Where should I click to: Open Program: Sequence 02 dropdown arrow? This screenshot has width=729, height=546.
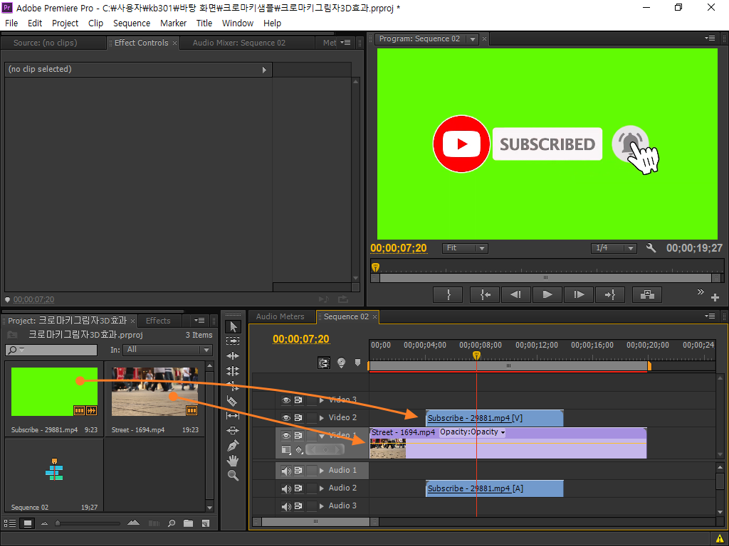pyautogui.click(x=473, y=40)
